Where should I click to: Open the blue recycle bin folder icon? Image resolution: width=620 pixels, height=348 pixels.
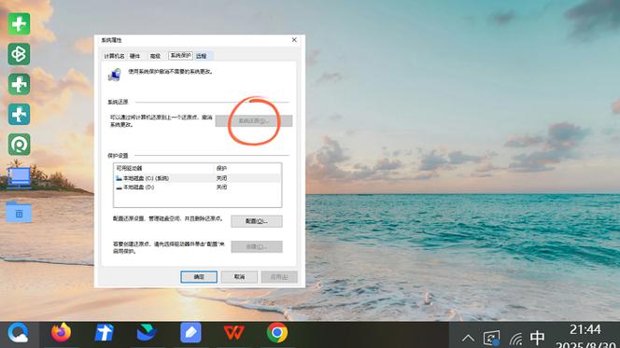(19, 212)
